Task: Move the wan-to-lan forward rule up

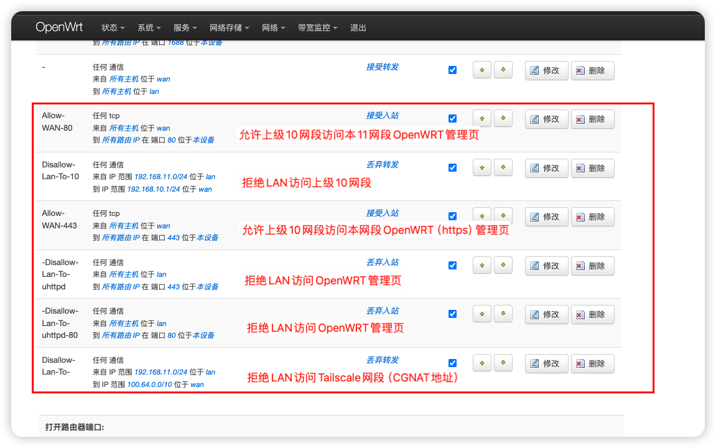Action: point(482,70)
